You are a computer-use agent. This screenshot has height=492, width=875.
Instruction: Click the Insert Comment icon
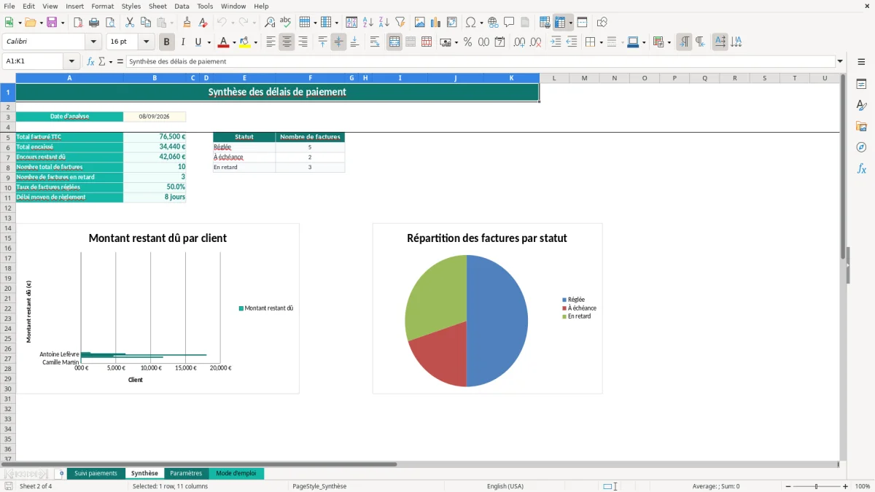coord(510,23)
